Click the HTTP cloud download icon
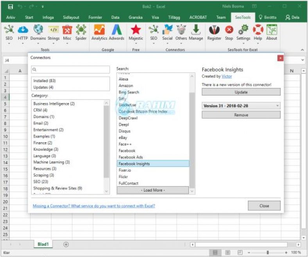The image size is (308, 257). click(x=23, y=29)
